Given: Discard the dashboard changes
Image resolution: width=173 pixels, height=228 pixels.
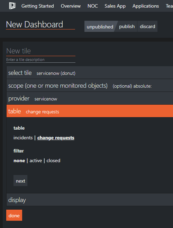Looking at the screenshot, I should click(x=147, y=26).
